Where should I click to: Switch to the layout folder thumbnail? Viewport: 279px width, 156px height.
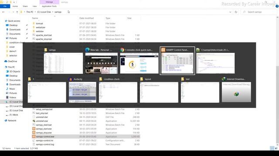(x=159, y=92)
